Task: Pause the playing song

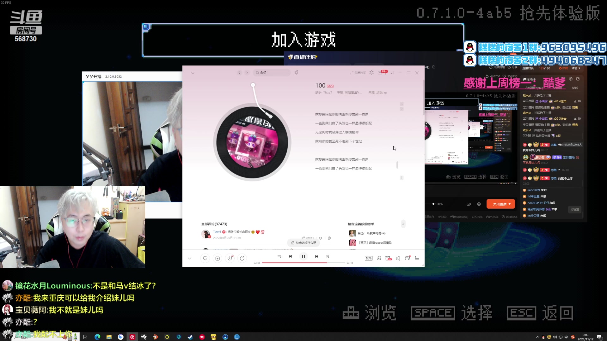Action: tap(303, 256)
